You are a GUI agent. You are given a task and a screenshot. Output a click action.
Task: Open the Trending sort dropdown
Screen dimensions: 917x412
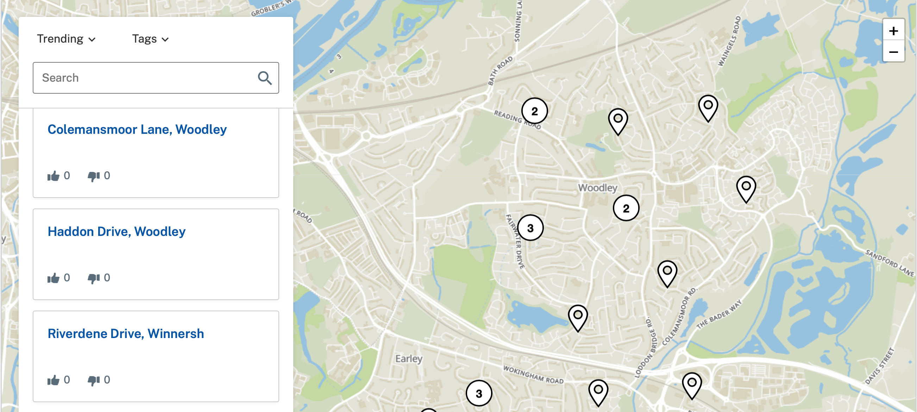tap(66, 39)
